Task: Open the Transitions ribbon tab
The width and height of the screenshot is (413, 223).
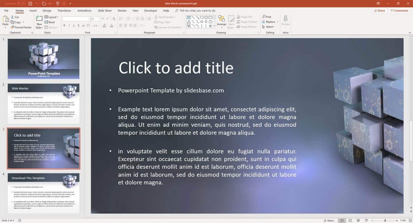Action: pos(64,10)
